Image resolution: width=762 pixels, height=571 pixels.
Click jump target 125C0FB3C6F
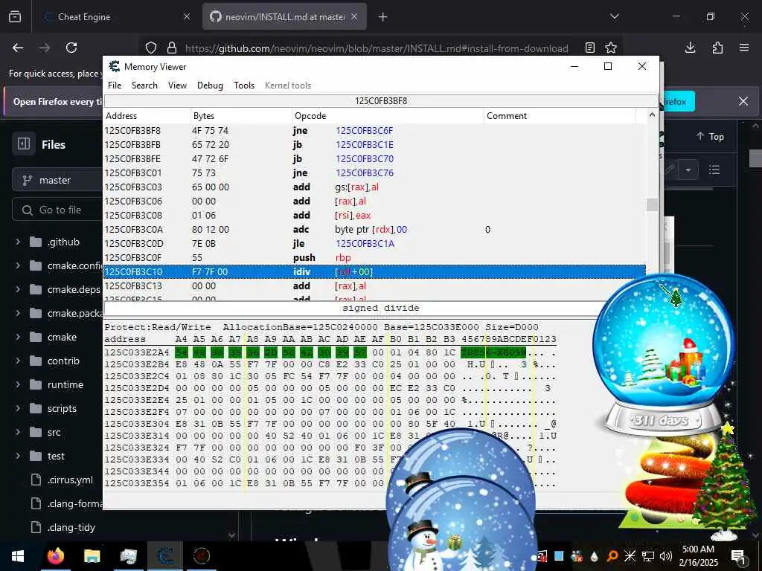coord(365,131)
